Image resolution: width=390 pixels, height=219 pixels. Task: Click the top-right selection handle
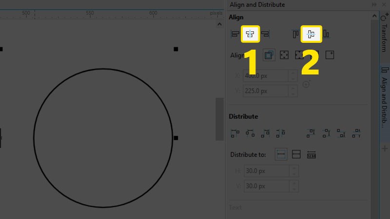[176, 49]
